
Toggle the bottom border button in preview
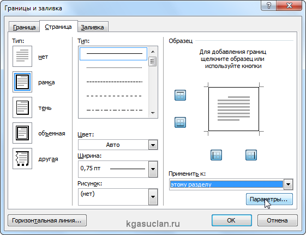tap(180, 122)
